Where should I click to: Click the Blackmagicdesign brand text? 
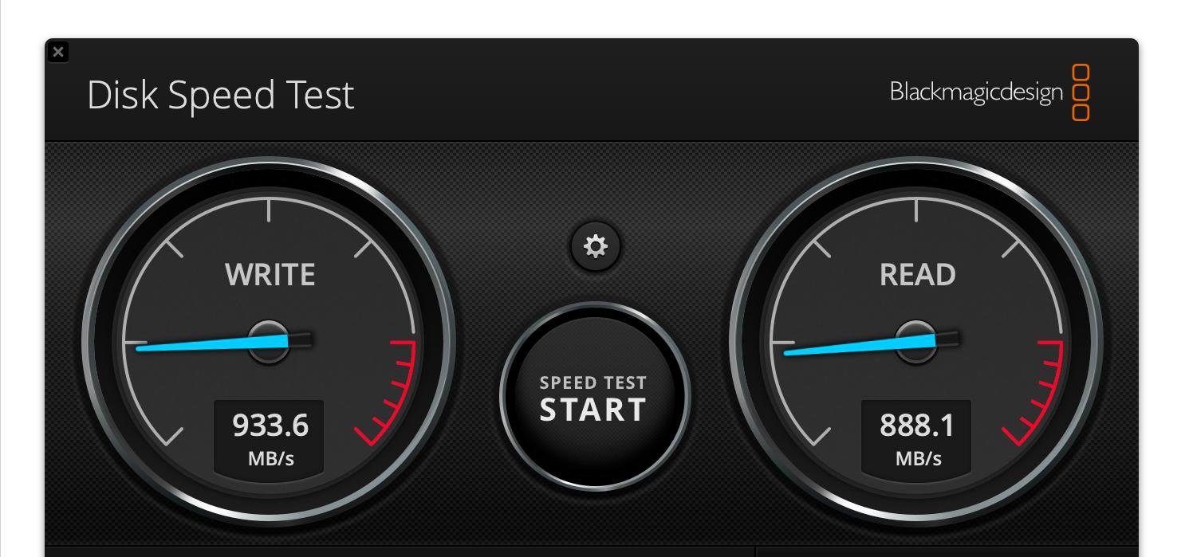(976, 92)
